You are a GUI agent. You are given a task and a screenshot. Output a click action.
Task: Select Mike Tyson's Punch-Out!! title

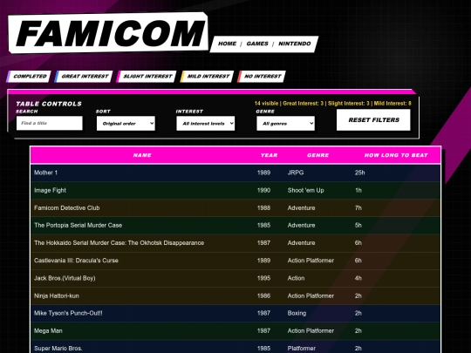point(68,313)
